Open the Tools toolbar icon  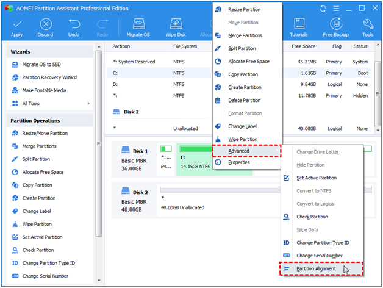pos(368,27)
